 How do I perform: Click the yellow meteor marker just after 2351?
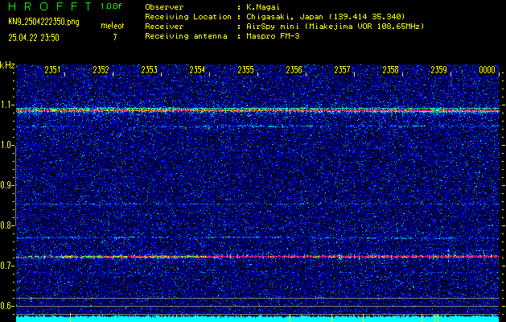click(70, 317)
